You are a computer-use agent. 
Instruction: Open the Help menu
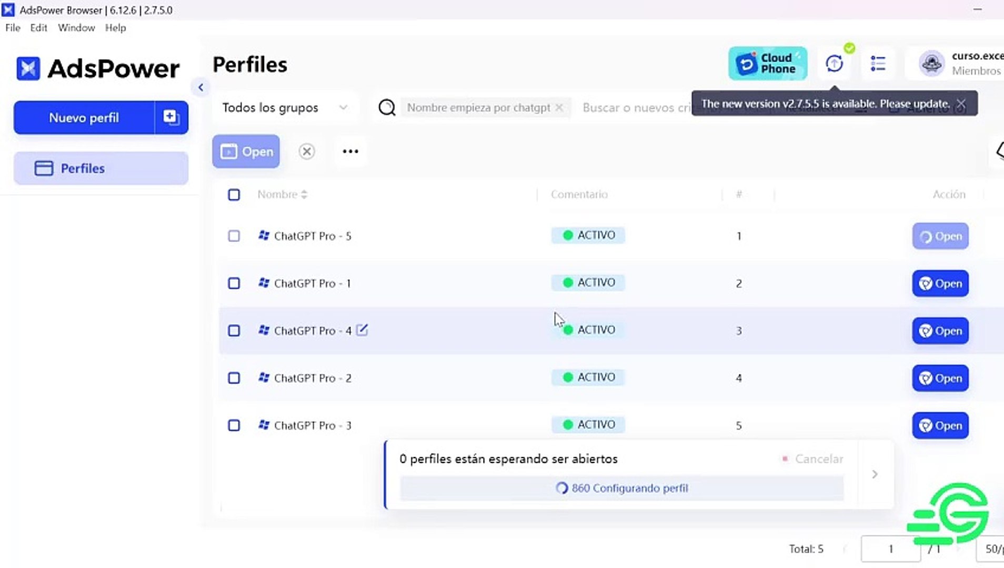[115, 28]
